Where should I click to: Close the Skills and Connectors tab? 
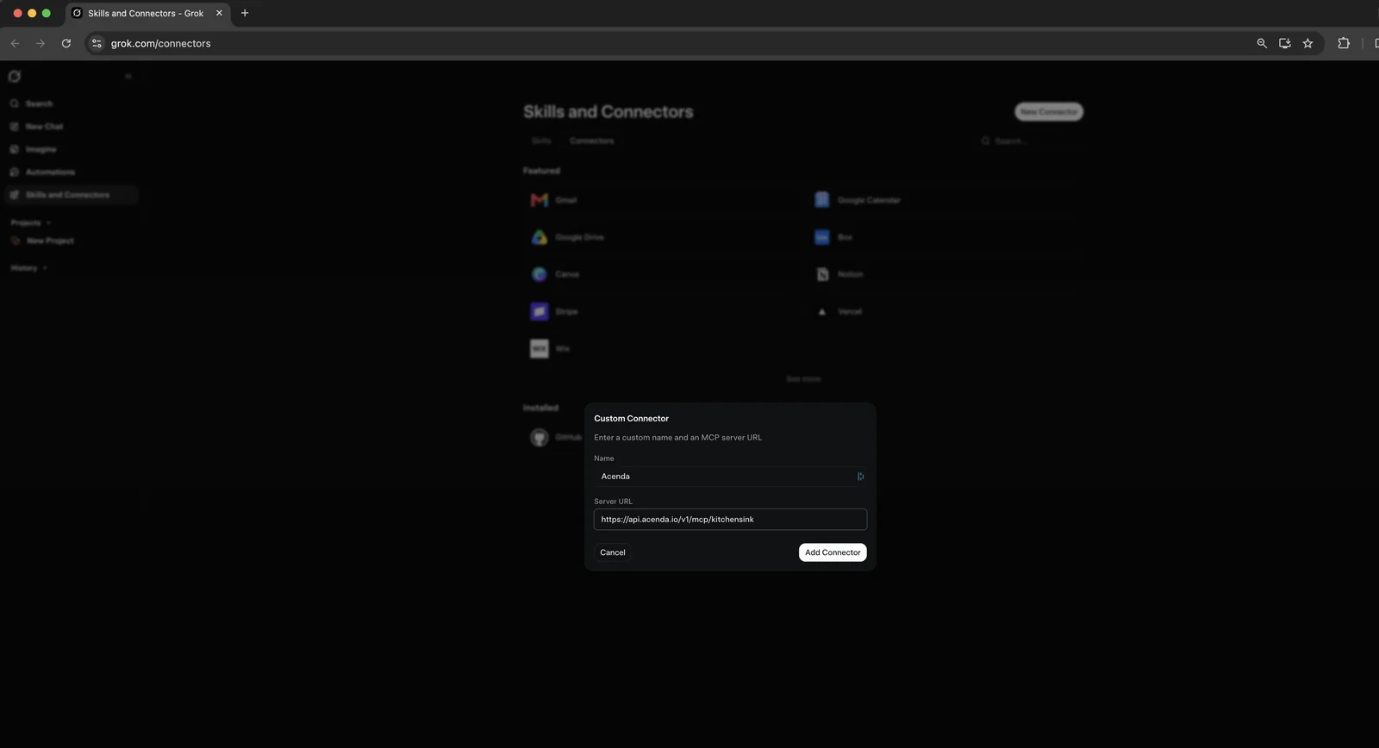(219, 13)
